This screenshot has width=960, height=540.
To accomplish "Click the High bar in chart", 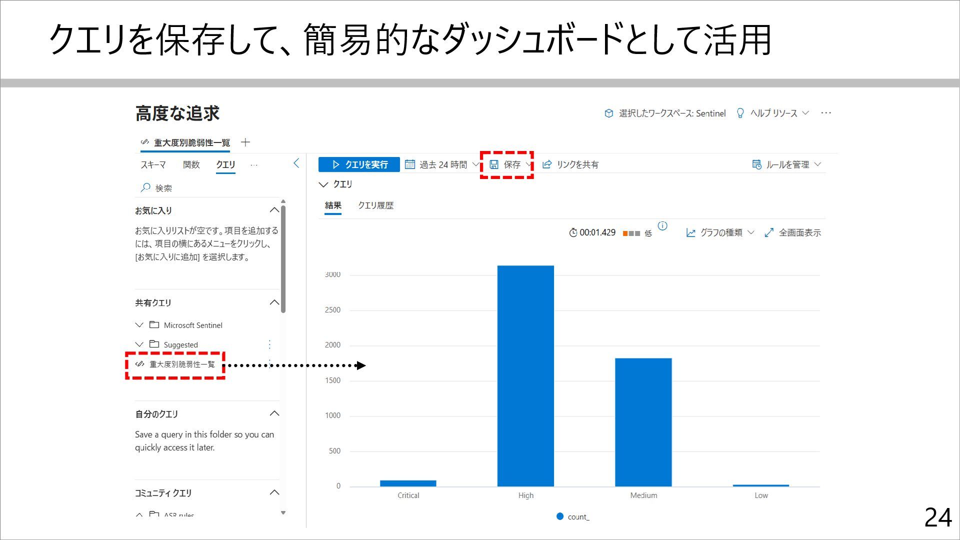I will coord(525,376).
